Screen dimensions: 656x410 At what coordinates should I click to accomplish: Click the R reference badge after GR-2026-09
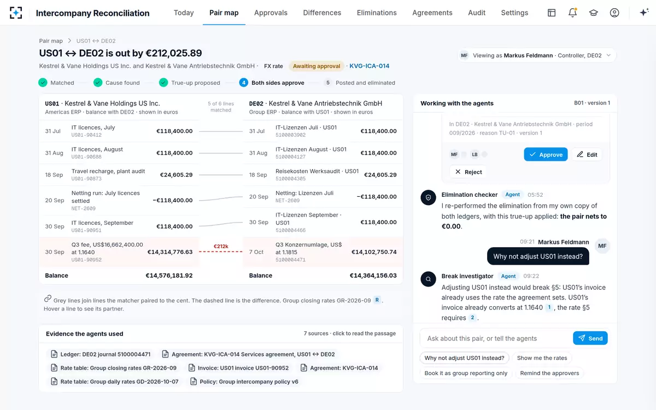tap(377, 300)
